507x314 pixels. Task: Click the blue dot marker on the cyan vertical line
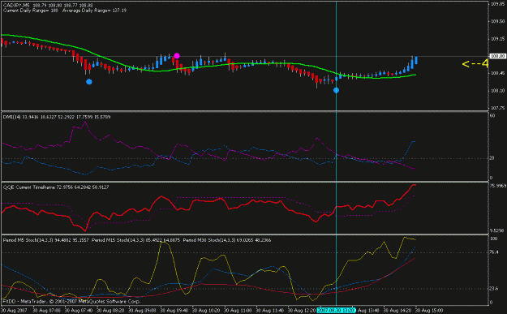tap(337, 90)
